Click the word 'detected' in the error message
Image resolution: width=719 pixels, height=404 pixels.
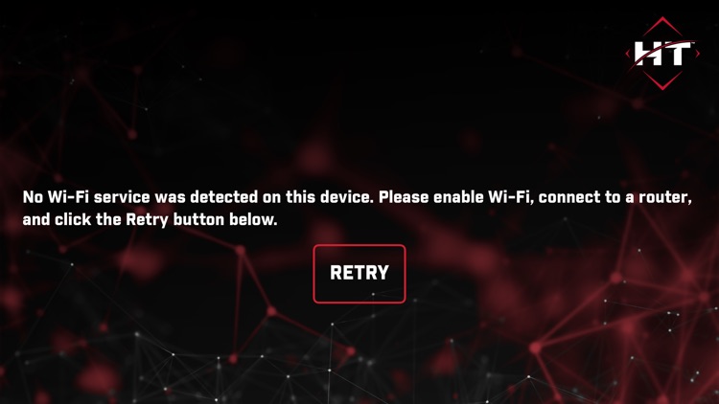click(223, 197)
